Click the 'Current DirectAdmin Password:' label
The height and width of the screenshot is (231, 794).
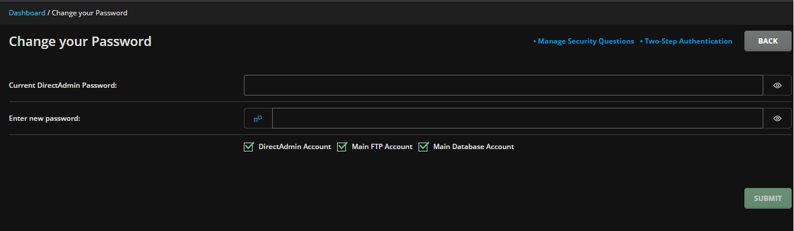point(63,85)
